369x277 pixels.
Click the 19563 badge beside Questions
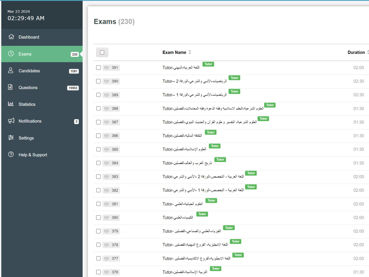73,88
